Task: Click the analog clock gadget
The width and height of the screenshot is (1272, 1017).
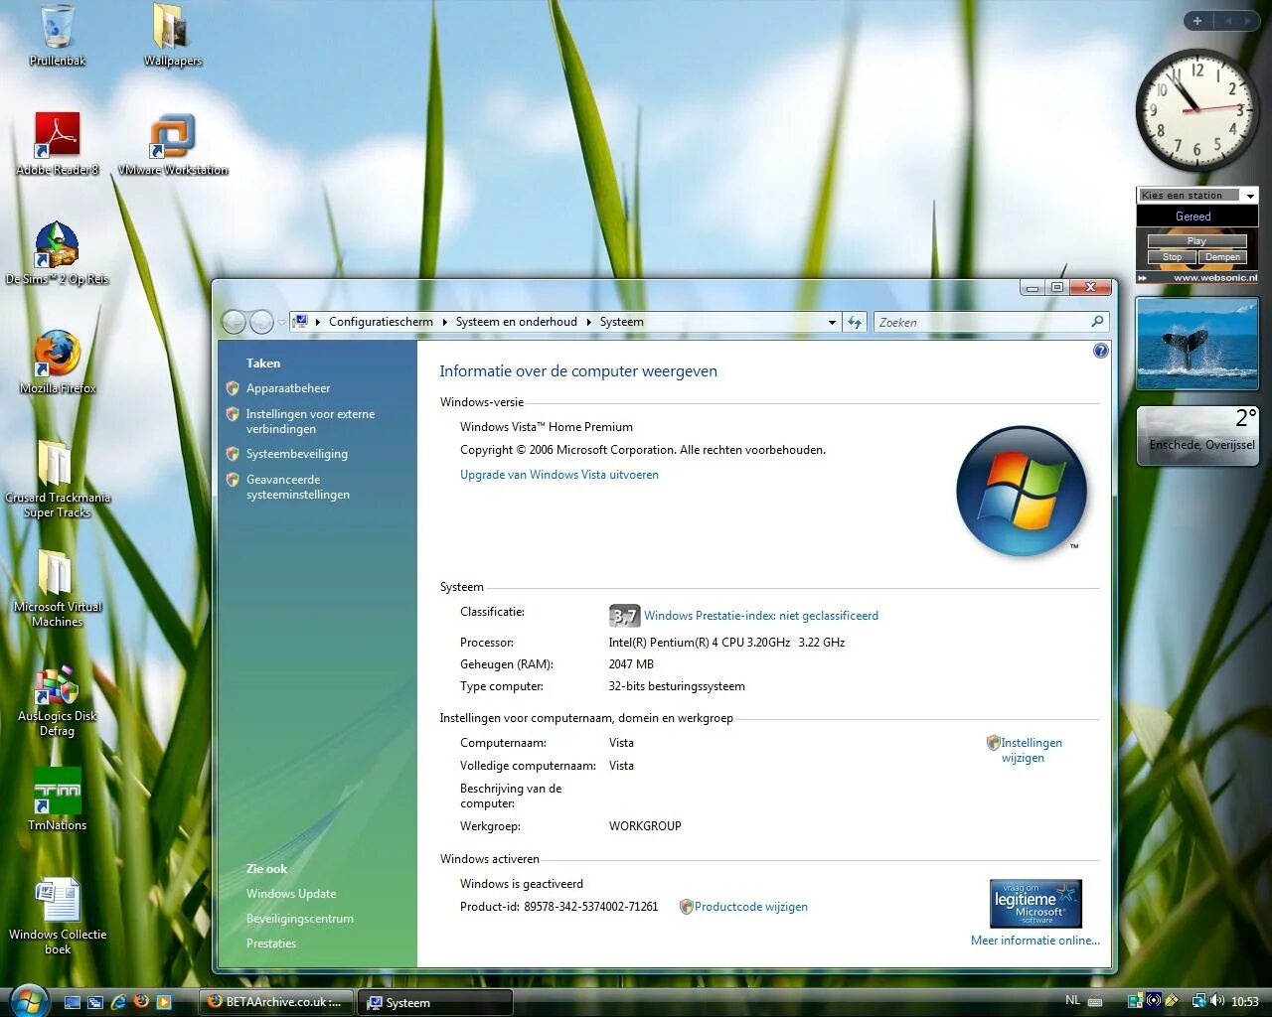Action: click(1196, 110)
